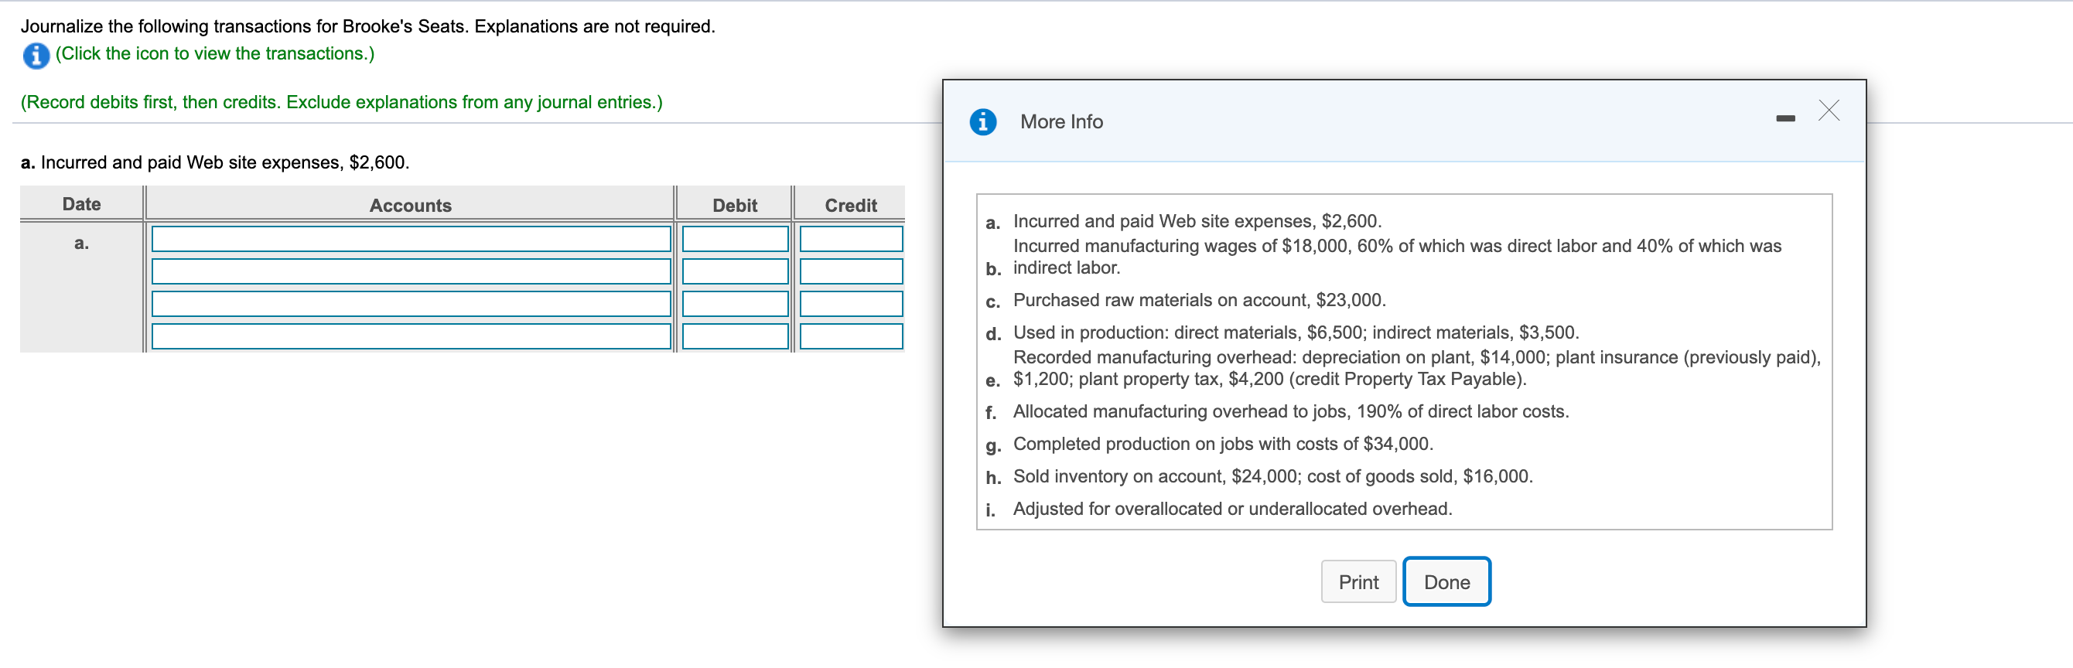Click the 'a.' date cell in journal table

point(81,243)
